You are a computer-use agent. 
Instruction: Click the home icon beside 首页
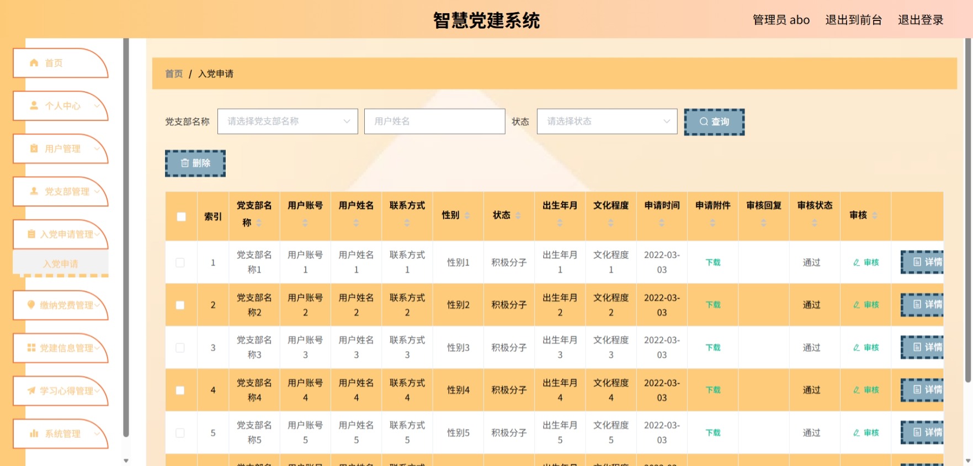click(x=34, y=63)
